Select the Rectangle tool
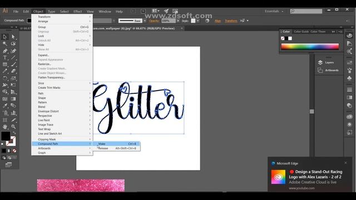356x200 pixels. coord(5,64)
